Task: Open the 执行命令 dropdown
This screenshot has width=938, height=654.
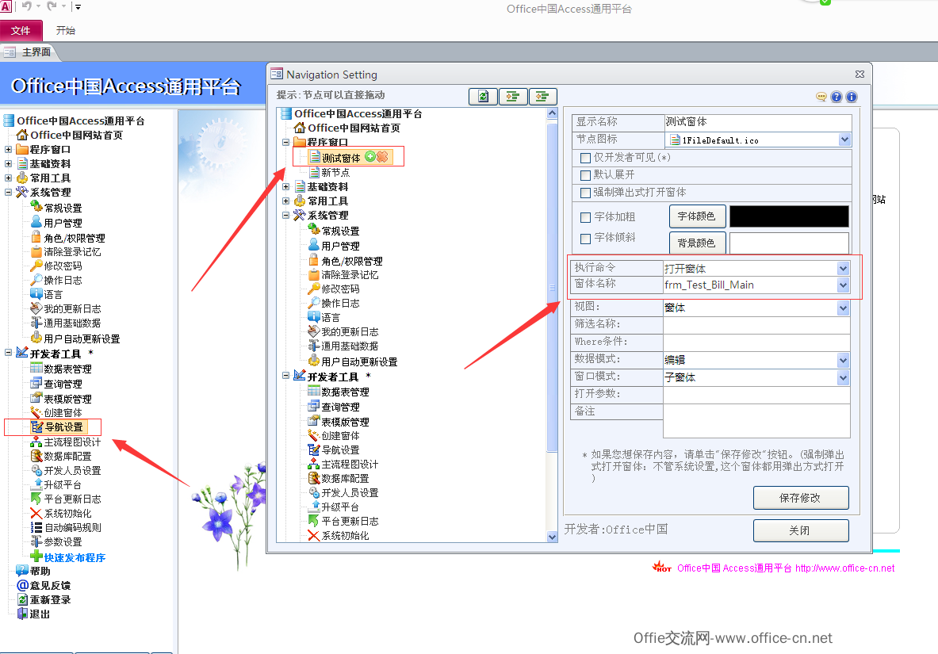Action: [x=843, y=268]
